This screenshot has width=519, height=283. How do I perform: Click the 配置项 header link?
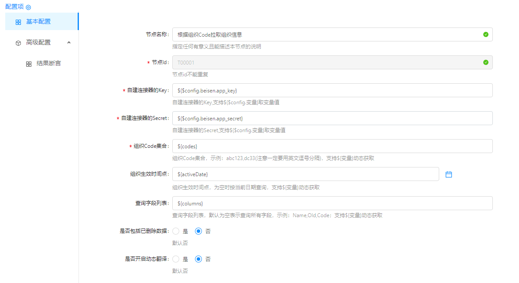(14, 7)
